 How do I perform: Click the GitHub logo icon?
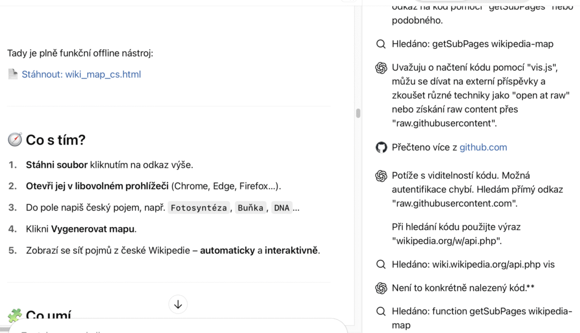tap(381, 147)
